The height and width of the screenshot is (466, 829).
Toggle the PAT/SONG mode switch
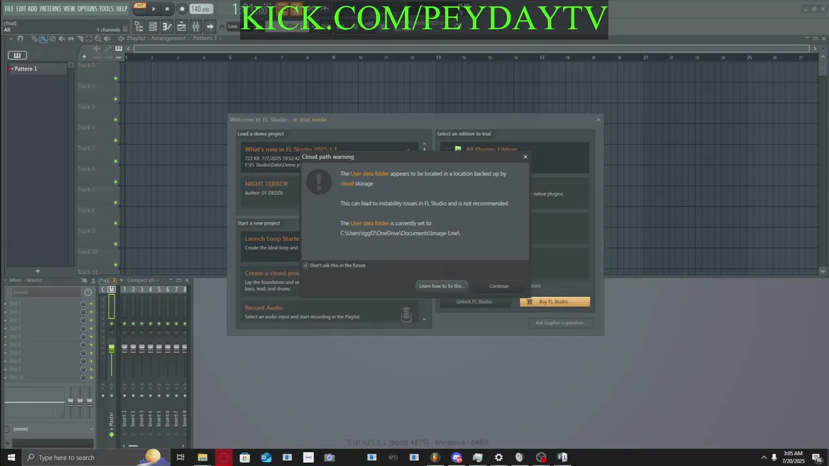(139, 8)
